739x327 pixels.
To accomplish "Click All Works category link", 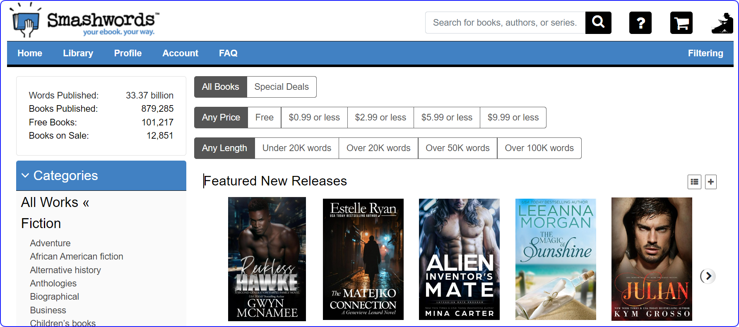I will click(55, 202).
